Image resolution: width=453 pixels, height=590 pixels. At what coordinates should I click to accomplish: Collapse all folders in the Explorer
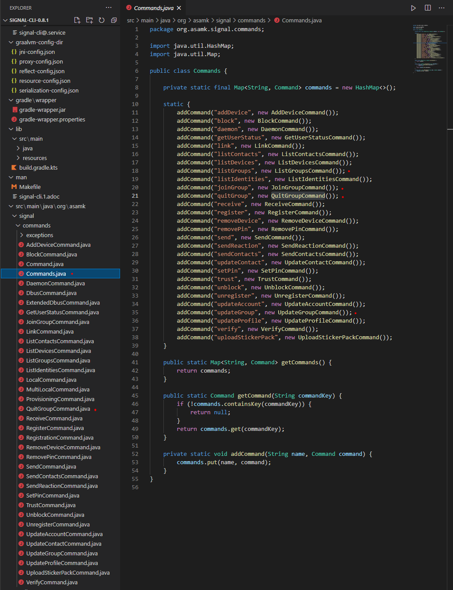click(x=114, y=20)
